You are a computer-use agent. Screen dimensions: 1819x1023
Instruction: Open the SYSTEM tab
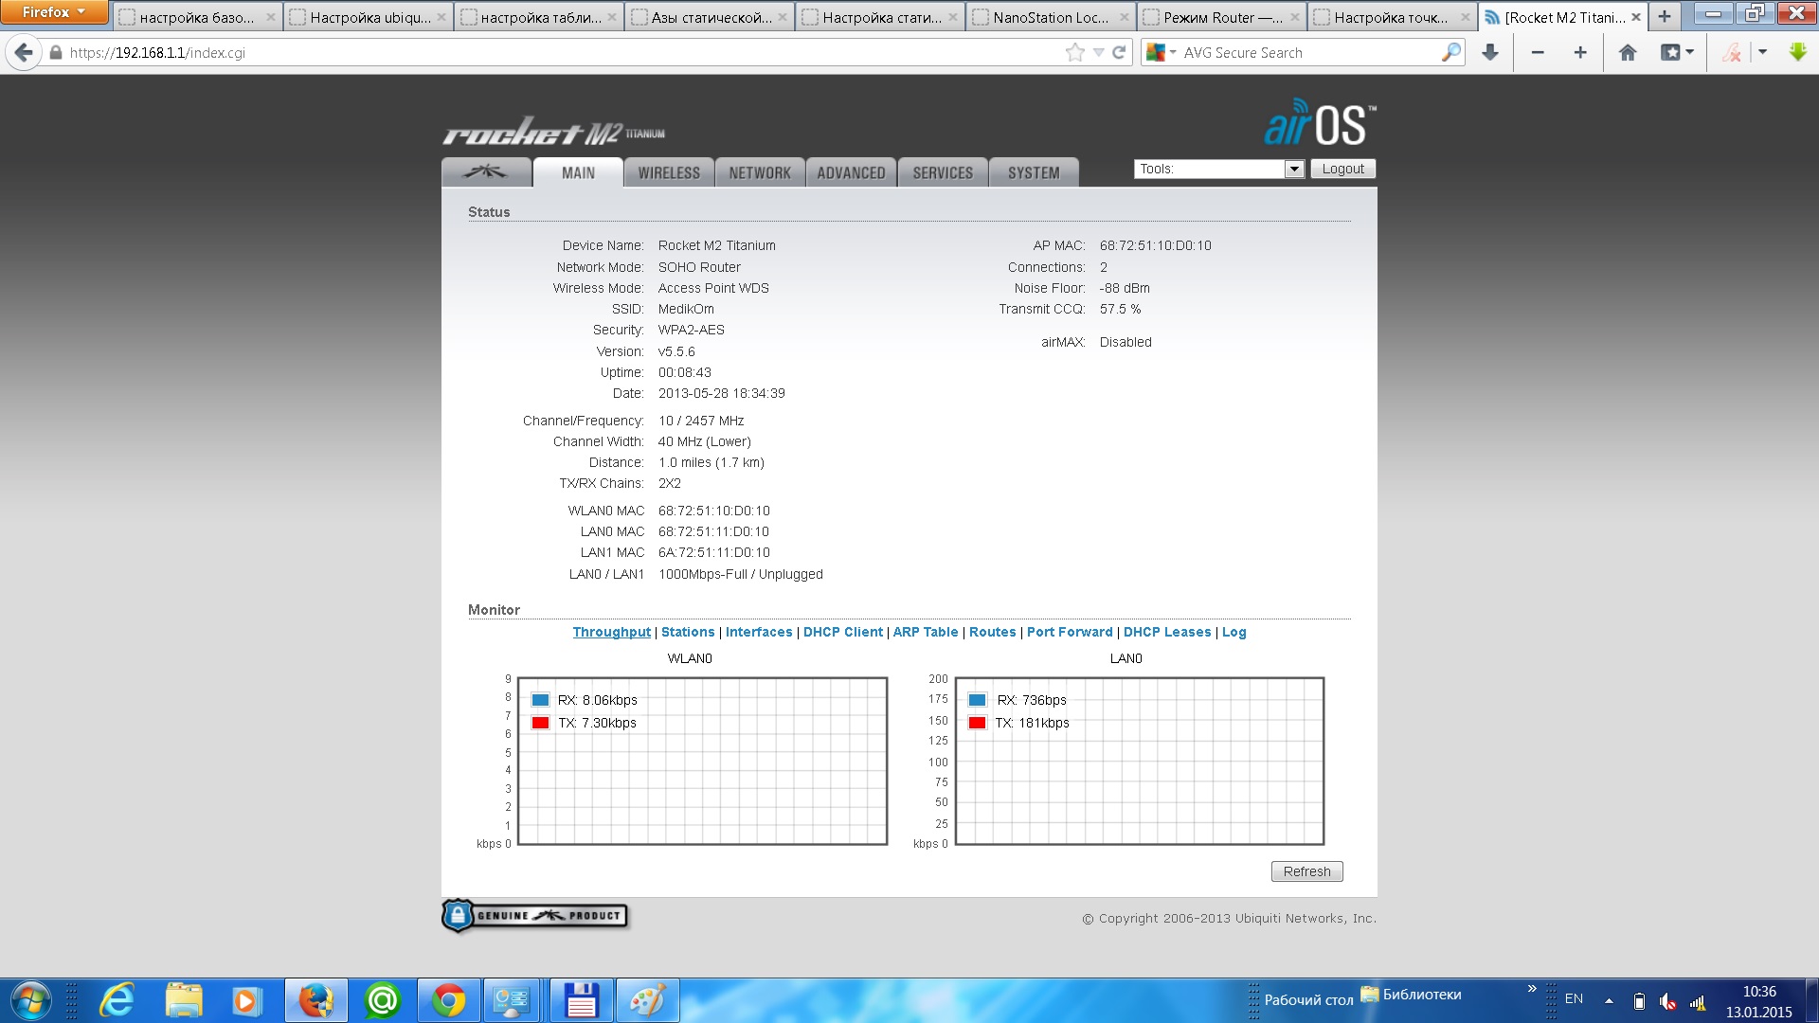click(1034, 172)
